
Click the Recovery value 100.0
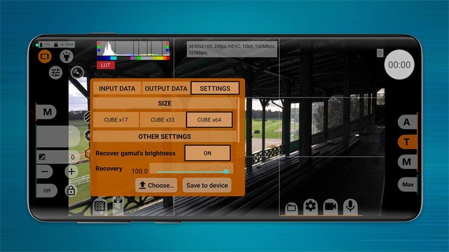pos(140,171)
